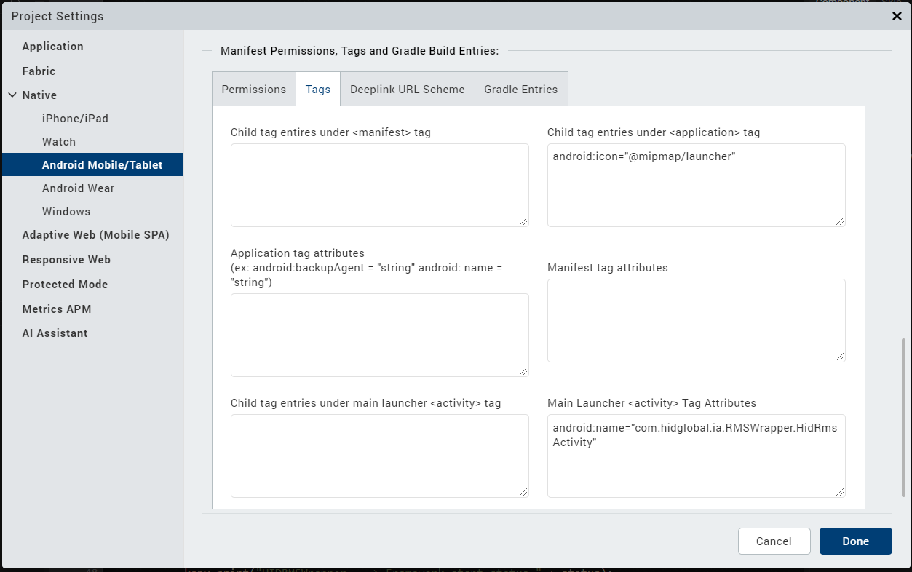
Task: Select the Tags tab
Action: point(317,89)
